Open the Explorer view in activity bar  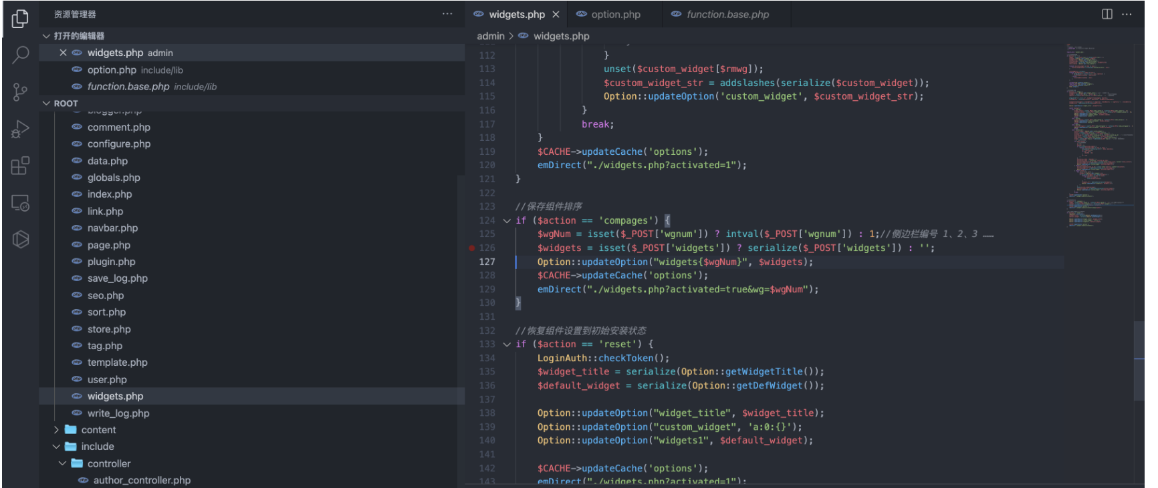[20, 19]
